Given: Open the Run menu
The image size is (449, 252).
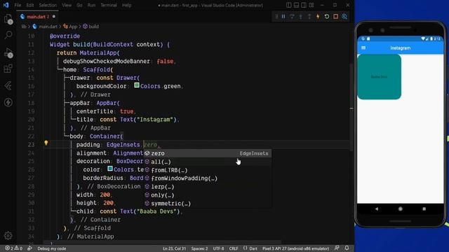Looking at the screenshot, I should pos(91,5).
